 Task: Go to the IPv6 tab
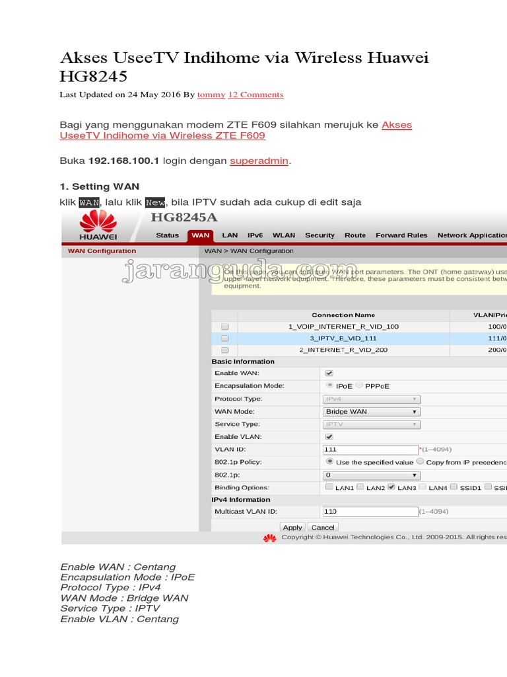(255, 235)
